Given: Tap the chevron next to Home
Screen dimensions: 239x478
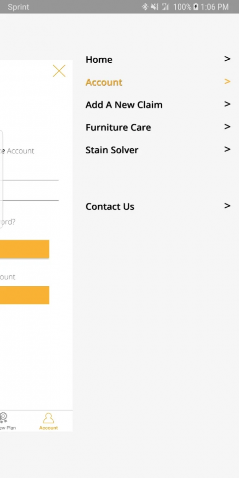Looking at the screenshot, I should pyautogui.click(x=227, y=59).
